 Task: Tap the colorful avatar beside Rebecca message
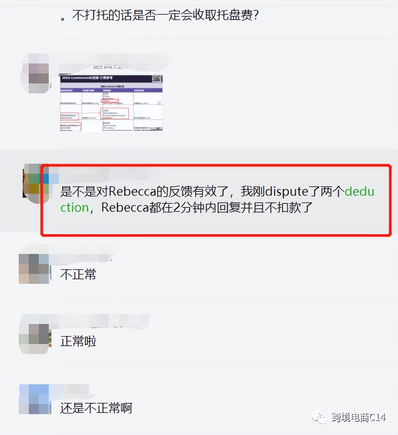35,184
